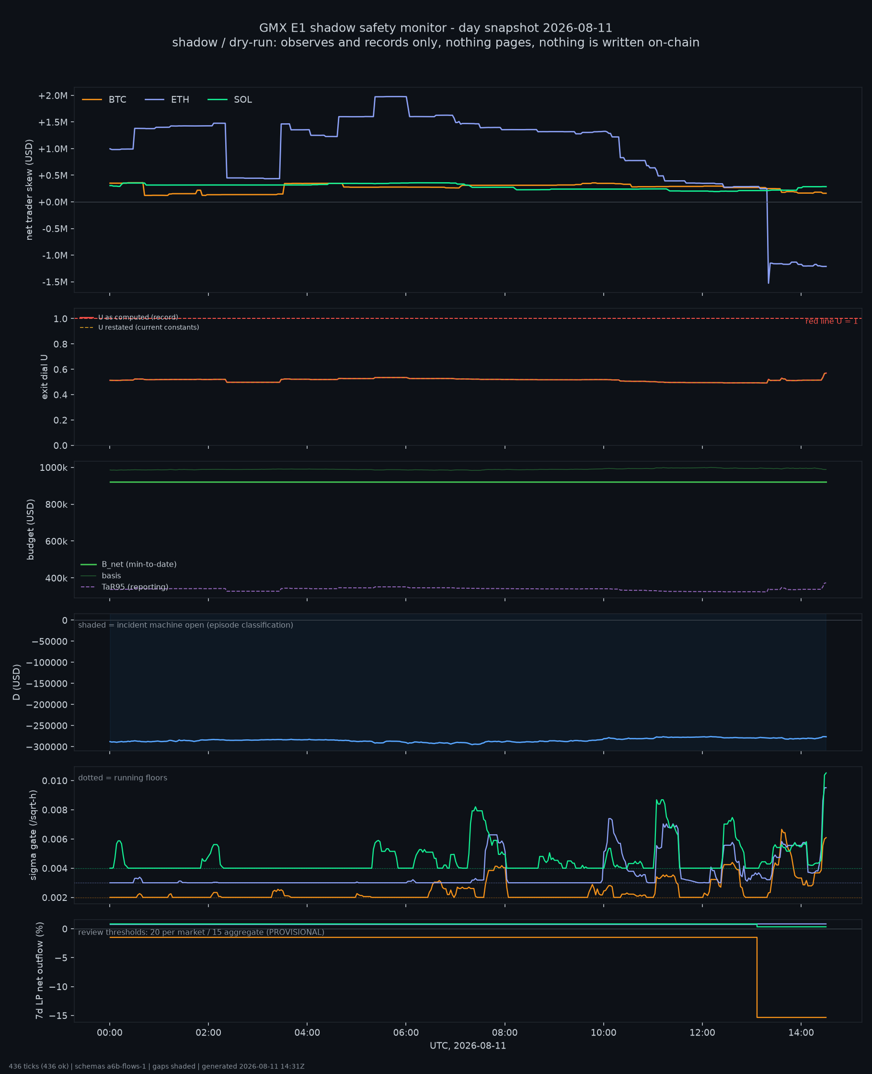Click the 'sigma gate (/sqrt-h)' axis label
The width and height of the screenshot is (872, 1074).
(x=33, y=835)
